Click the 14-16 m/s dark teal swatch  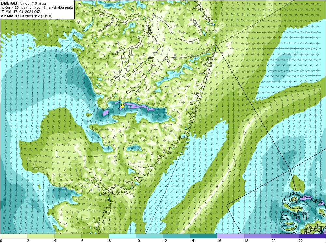coord(204,236)
